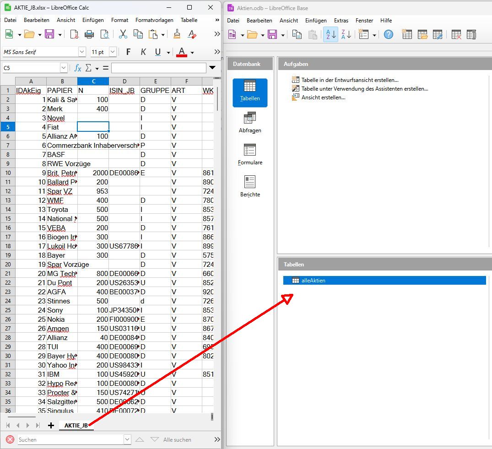Click 'Tabelle in der Entwurfsansicht erstellen...'
Screen dimensions: 492x449
point(350,80)
